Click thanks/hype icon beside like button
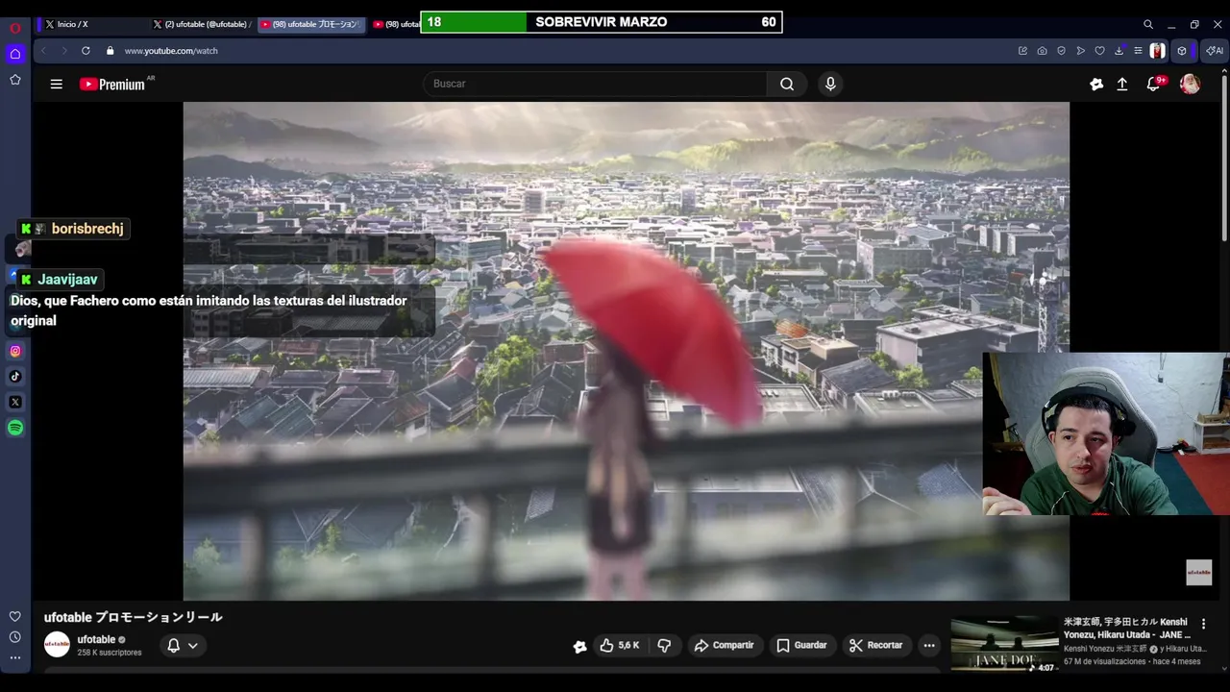The height and width of the screenshot is (692, 1230). 579,646
